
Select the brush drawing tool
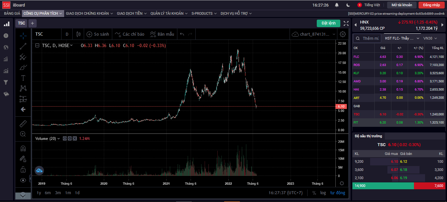tap(23, 67)
